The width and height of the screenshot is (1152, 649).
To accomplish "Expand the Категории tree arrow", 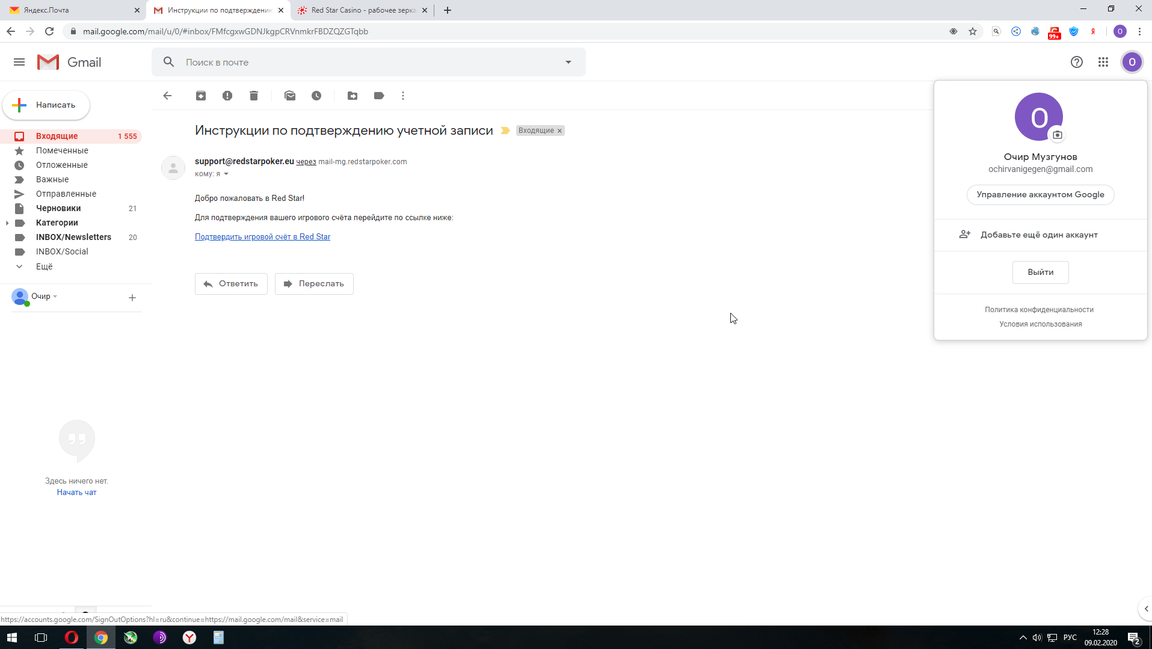I will coord(7,223).
